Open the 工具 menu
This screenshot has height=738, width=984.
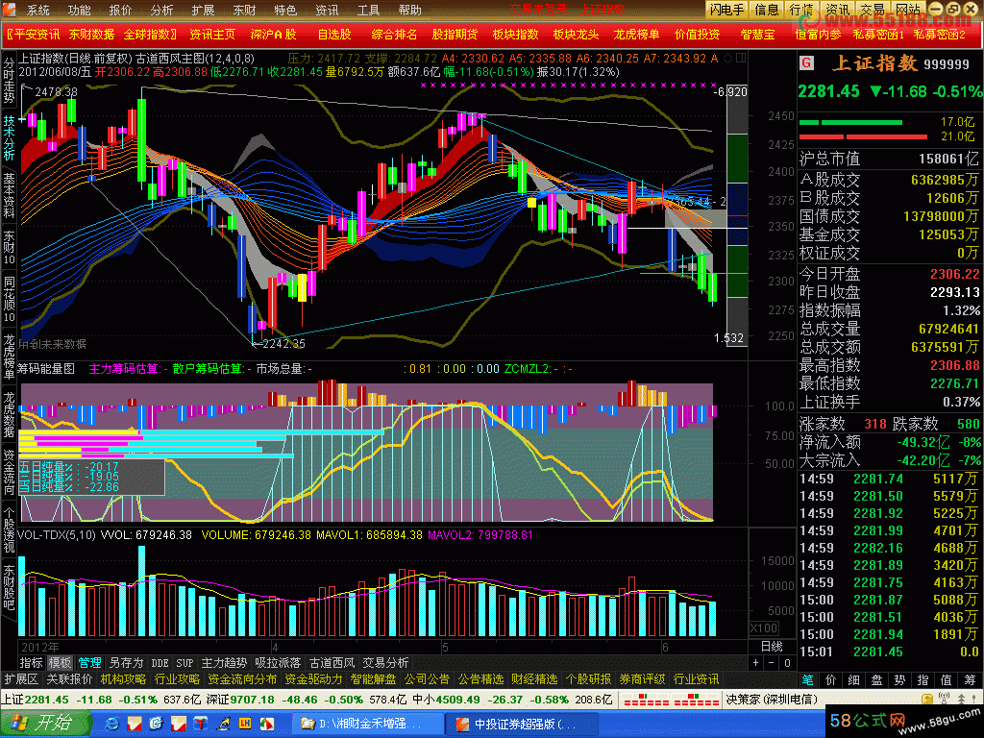tap(368, 10)
